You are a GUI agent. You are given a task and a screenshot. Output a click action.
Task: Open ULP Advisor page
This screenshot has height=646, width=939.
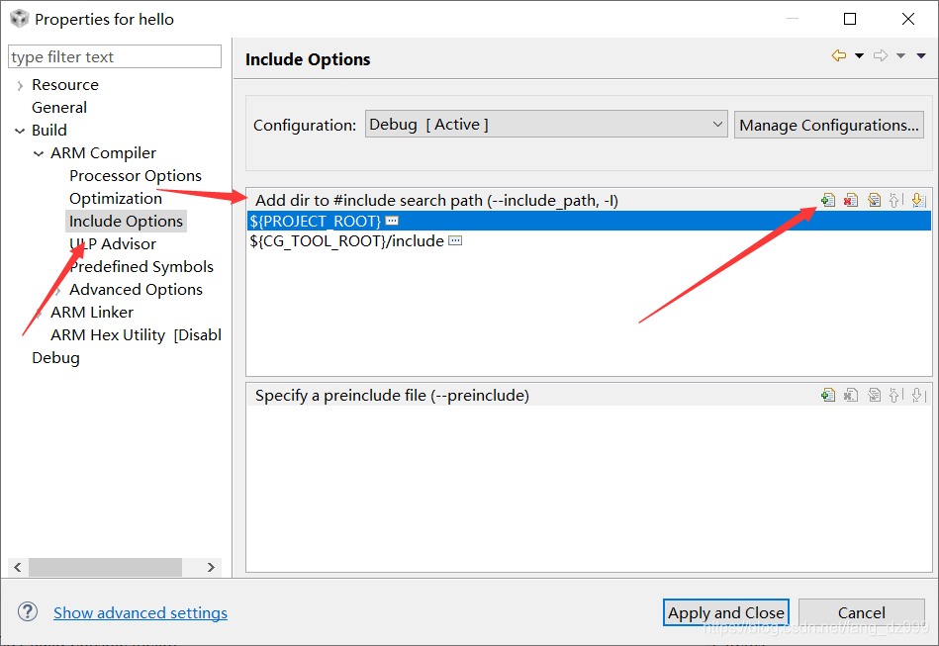tap(113, 244)
